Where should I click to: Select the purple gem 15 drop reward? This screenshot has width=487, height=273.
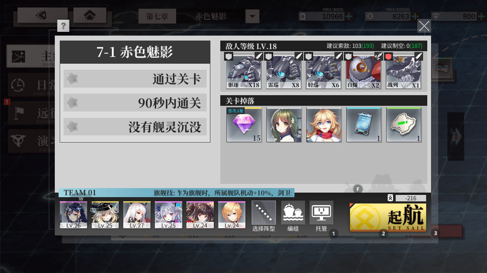[x=244, y=125]
